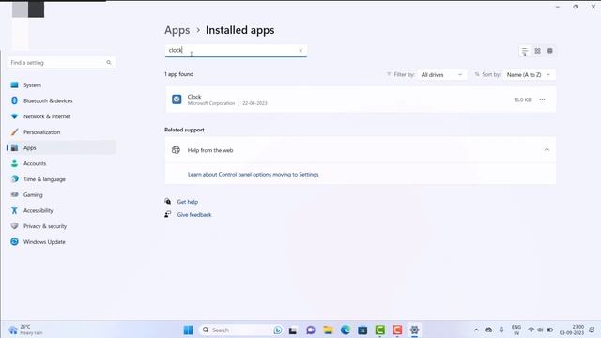Open Learn about Control panel options link
Image resolution: width=601 pixels, height=338 pixels.
pos(253,175)
